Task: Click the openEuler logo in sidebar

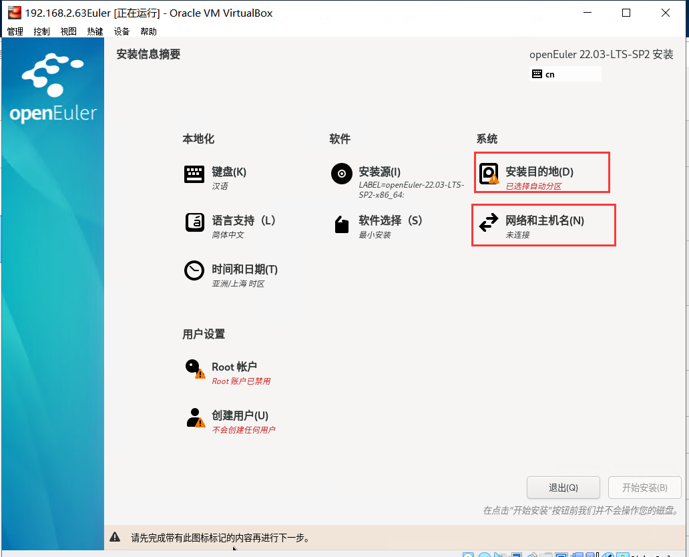Action: point(53,87)
